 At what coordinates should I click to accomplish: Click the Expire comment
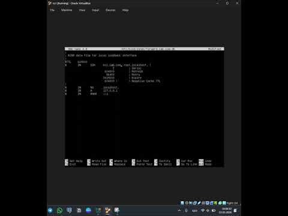(x=135, y=78)
